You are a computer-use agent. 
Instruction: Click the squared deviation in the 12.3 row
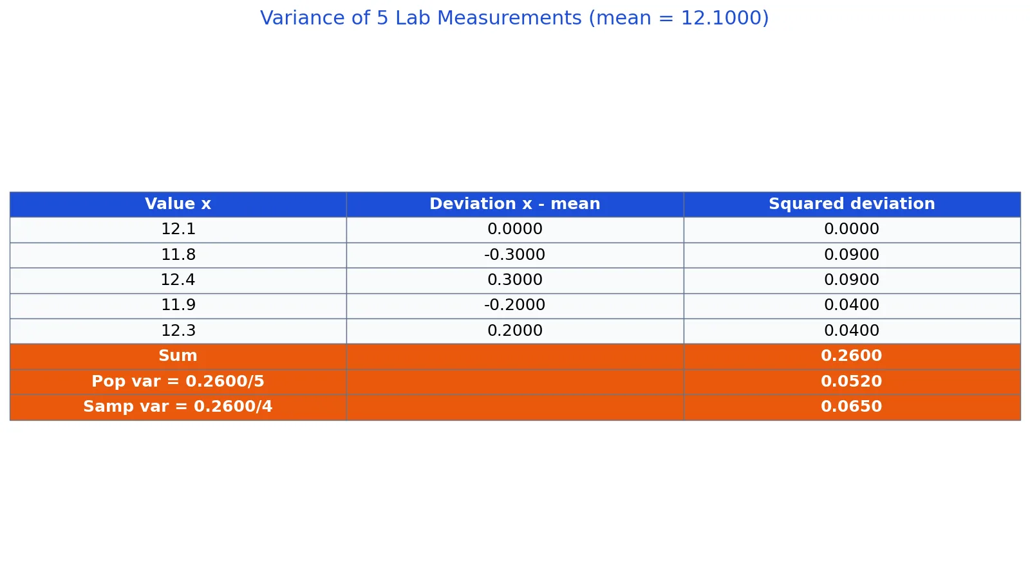point(852,331)
